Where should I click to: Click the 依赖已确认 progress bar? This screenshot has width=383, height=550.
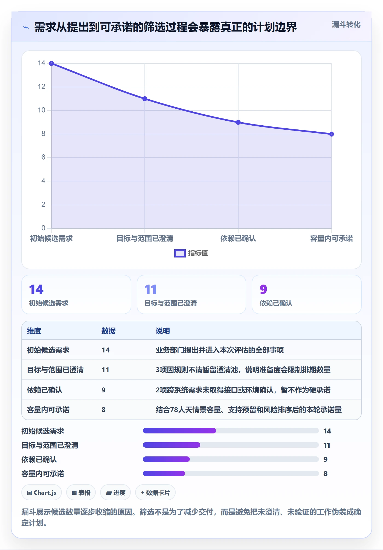coord(231,459)
